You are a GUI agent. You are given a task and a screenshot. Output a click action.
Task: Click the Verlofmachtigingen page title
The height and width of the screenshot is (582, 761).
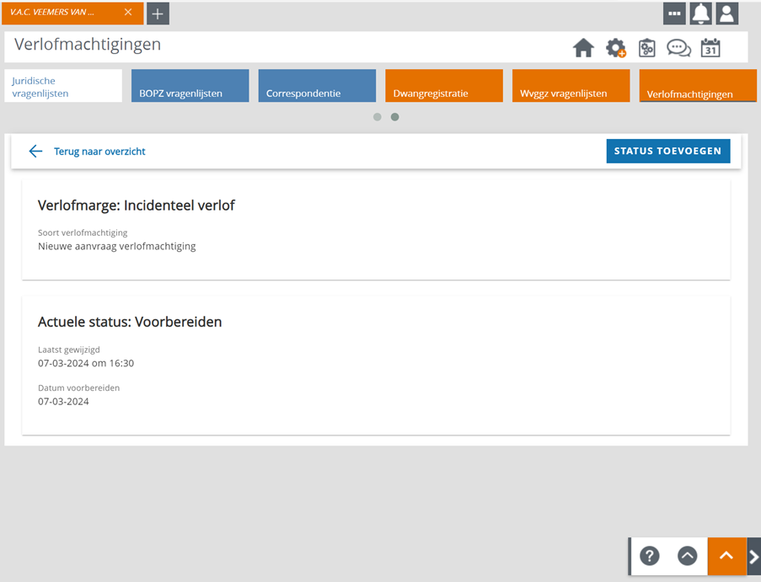point(88,45)
